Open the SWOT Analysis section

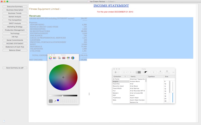point(15,23)
